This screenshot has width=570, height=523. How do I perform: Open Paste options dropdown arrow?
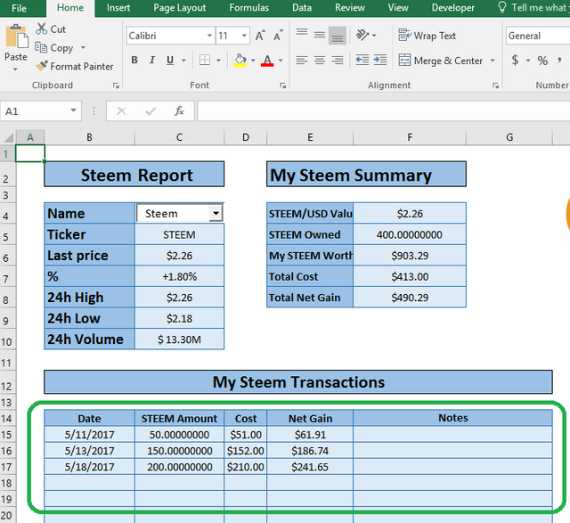pyautogui.click(x=16, y=69)
